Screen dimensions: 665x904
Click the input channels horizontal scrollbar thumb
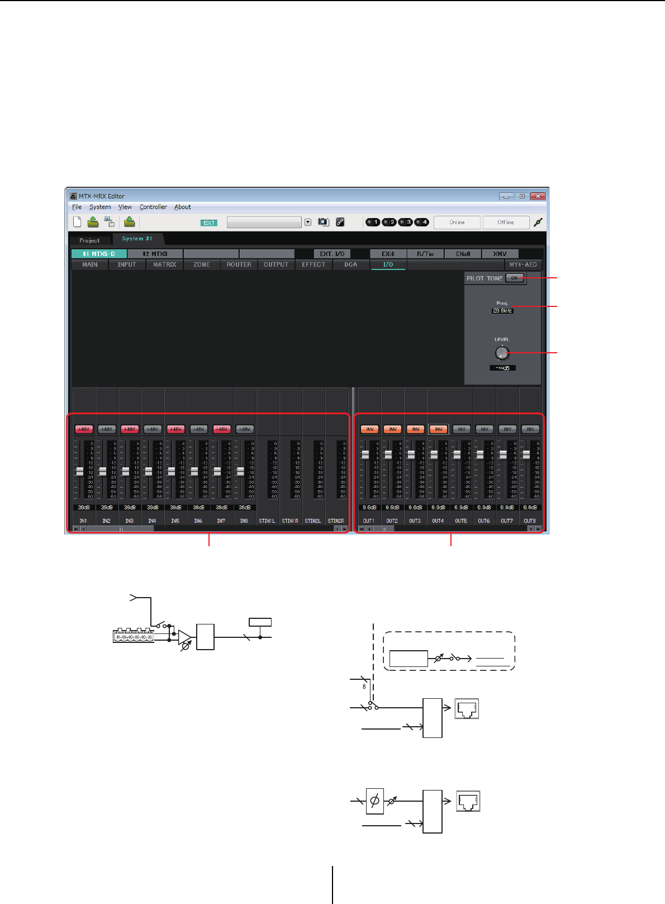[x=121, y=529]
